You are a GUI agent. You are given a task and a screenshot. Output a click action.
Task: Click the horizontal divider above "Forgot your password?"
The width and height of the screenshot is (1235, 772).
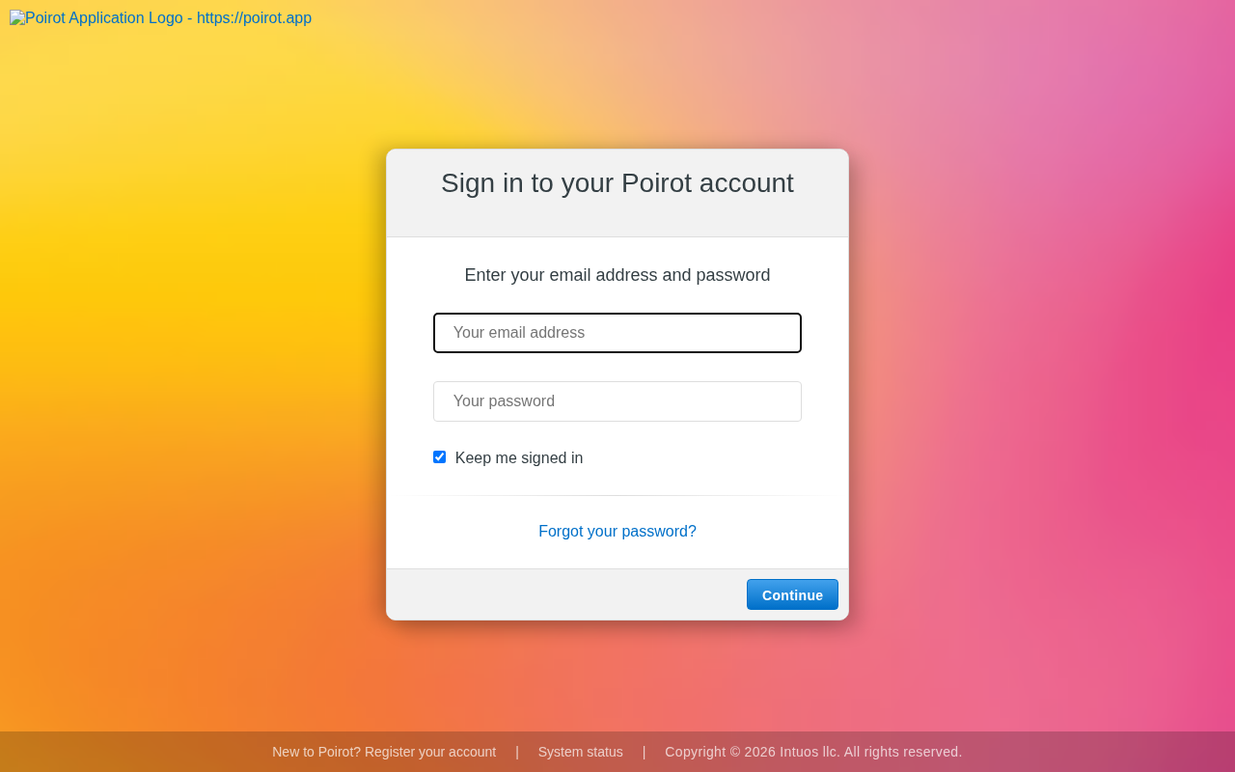(617, 495)
